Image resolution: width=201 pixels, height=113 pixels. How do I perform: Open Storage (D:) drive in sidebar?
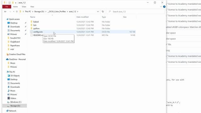[x=15, y=106]
